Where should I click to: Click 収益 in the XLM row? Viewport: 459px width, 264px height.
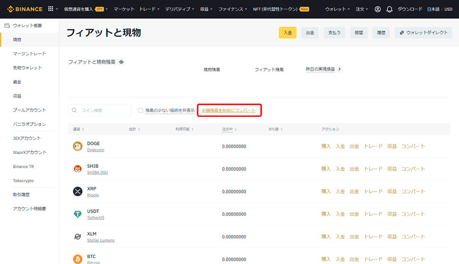pos(392,236)
